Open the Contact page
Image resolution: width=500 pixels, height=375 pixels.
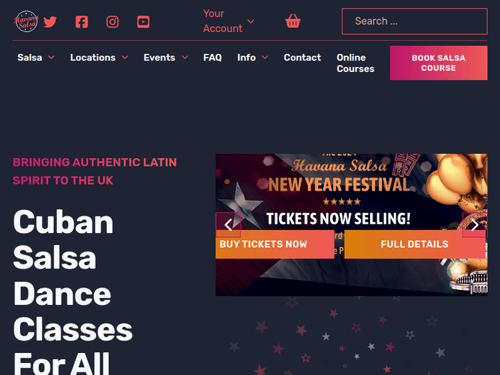[302, 58]
